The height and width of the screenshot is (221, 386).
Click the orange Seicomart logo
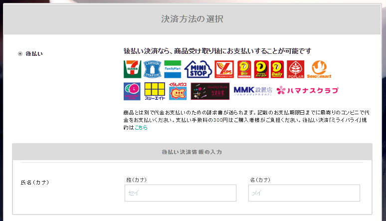coord(319,69)
